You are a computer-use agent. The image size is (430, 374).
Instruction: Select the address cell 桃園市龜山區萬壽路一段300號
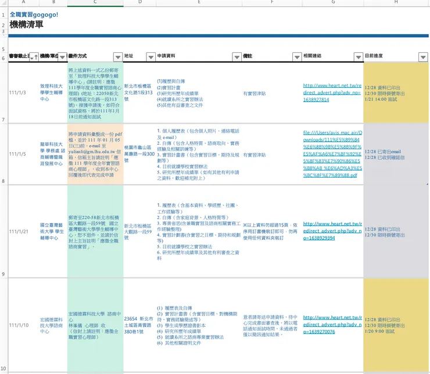(x=139, y=154)
